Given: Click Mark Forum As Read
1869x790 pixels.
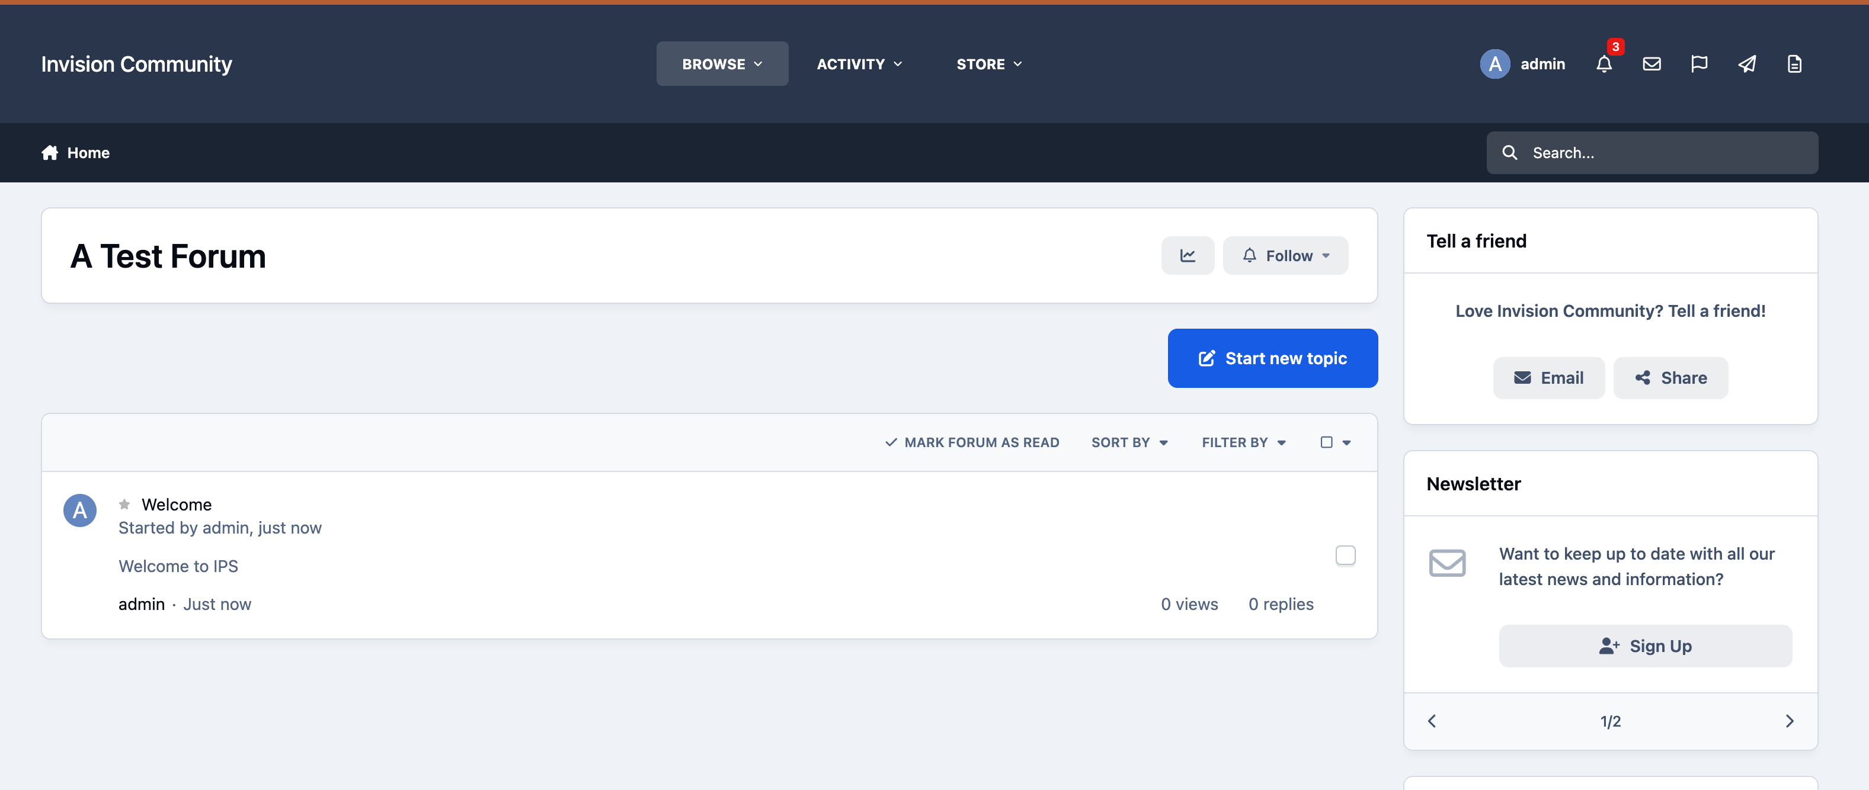Looking at the screenshot, I should (x=972, y=443).
